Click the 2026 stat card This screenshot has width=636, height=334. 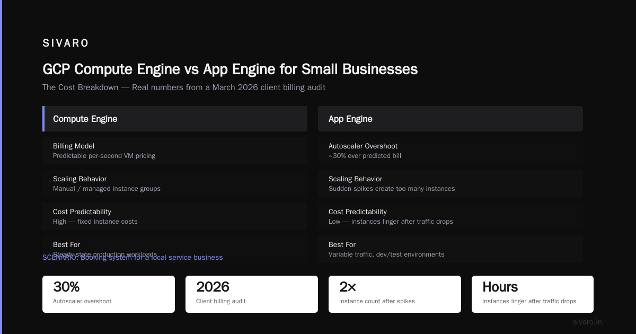(252, 294)
